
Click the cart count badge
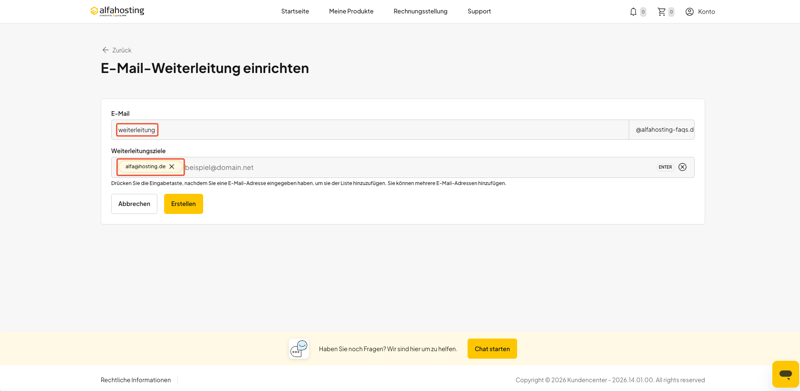pyautogui.click(x=671, y=12)
